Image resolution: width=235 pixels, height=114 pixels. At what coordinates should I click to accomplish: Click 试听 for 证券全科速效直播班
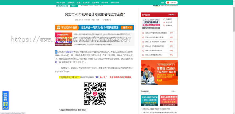tap(171, 37)
